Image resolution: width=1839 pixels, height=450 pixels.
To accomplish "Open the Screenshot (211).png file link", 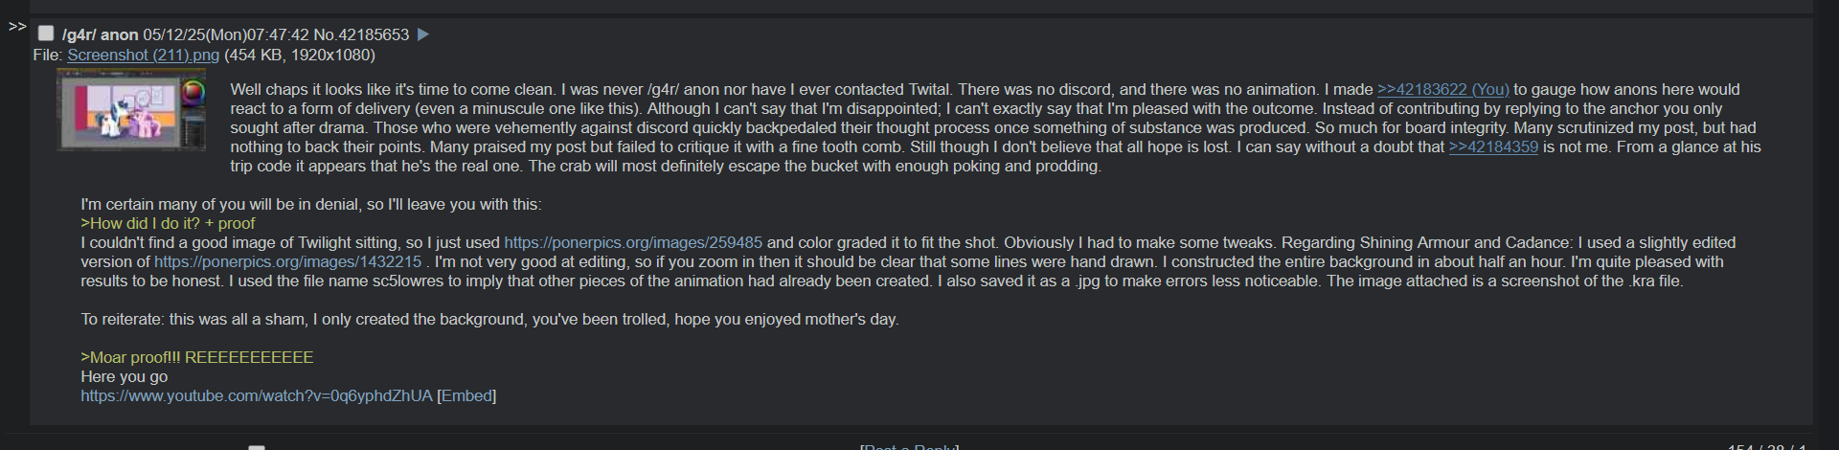I will pyautogui.click(x=143, y=56).
